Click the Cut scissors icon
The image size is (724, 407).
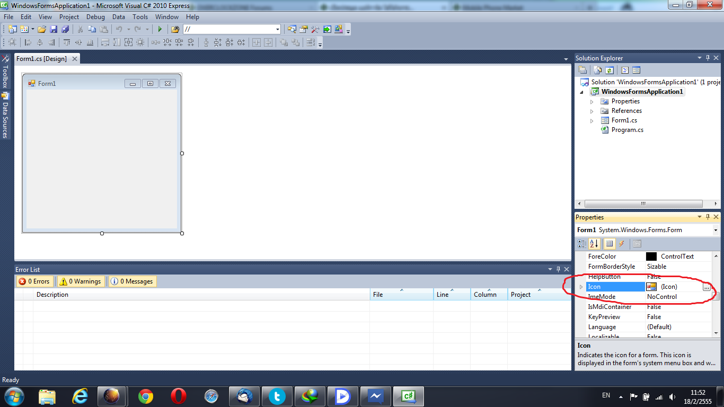tap(81, 30)
